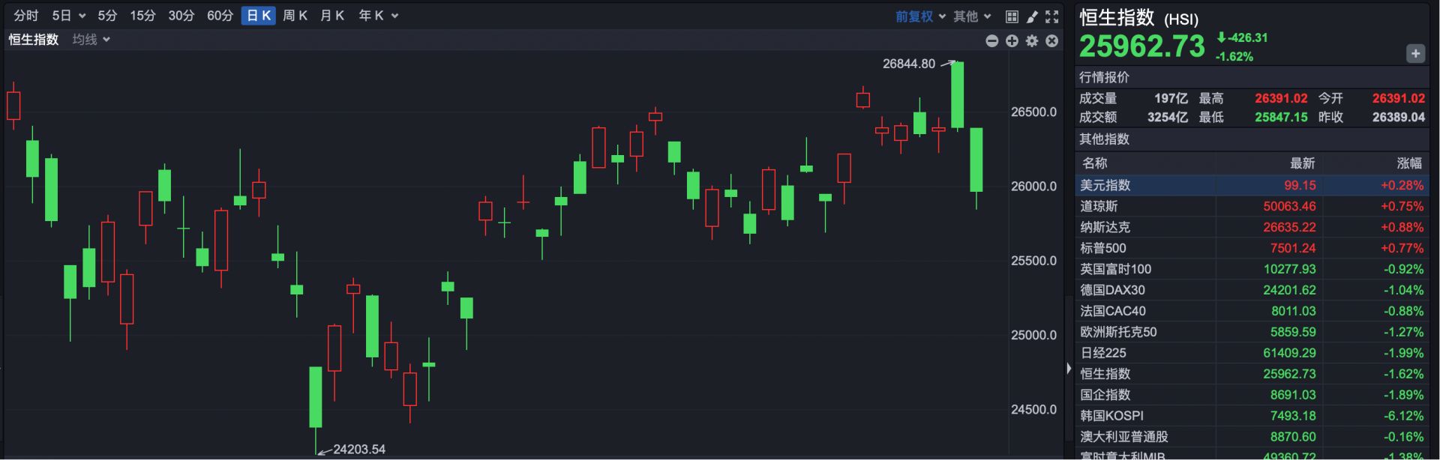Select 恒生指数 row in the index list
This screenshot has width=1440, height=460.
pyautogui.click(x=1252, y=374)
